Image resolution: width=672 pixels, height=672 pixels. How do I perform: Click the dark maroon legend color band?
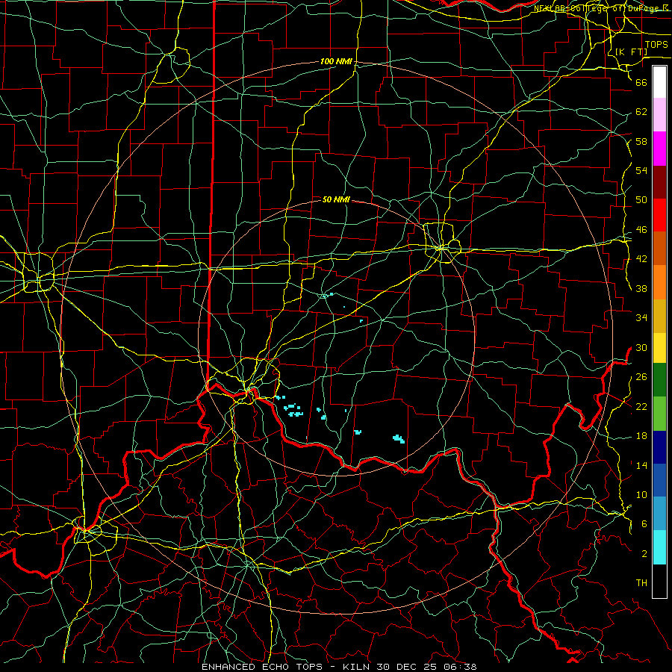coord(659,183)
